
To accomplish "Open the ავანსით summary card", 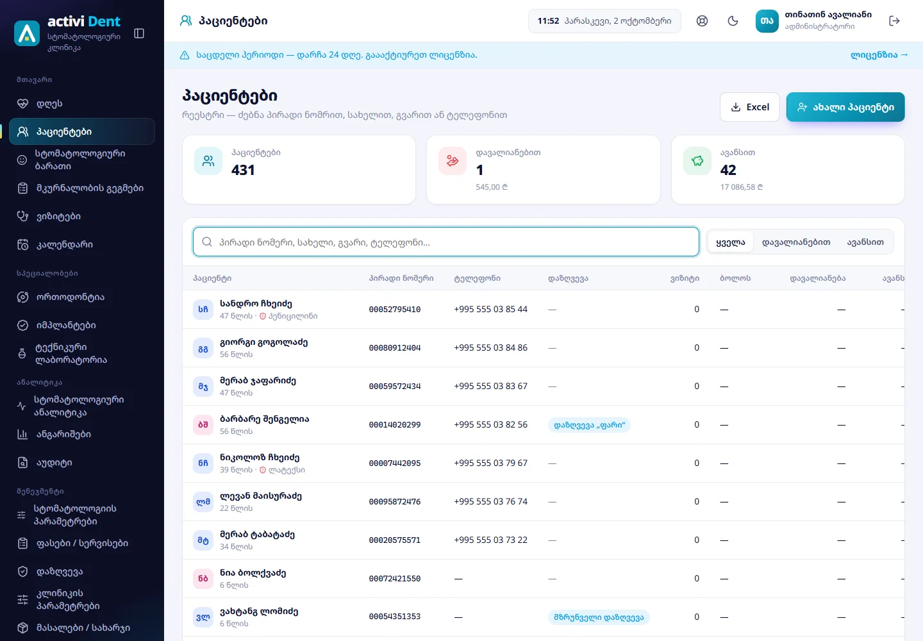I will click(x=788, y=170).
